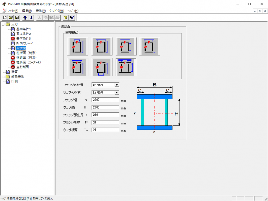Select the fourth section configuration in the top row
268x201 pixels.
pos(150,47)
